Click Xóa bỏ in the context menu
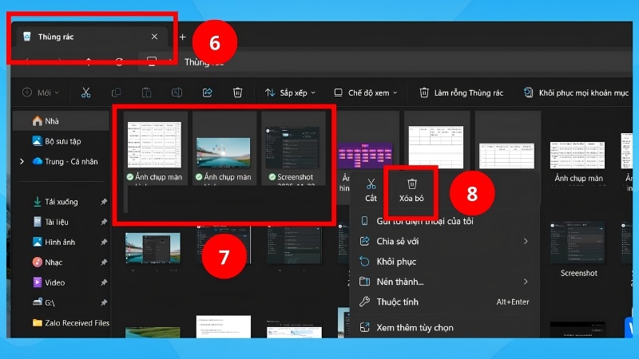Viewport: 639px width, 359px height. (x=411, y=190)
